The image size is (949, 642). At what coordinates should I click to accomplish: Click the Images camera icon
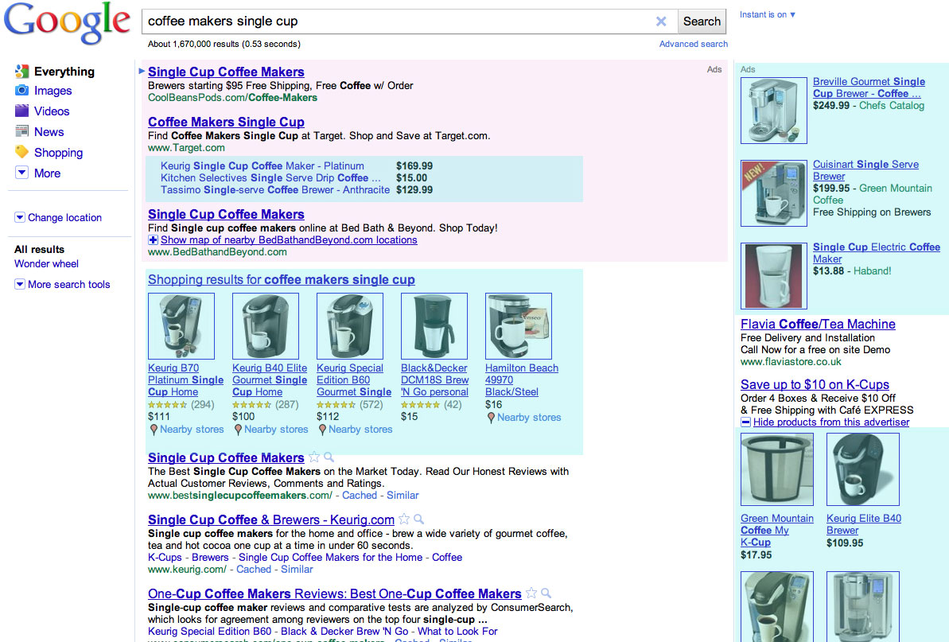(21, 90)
